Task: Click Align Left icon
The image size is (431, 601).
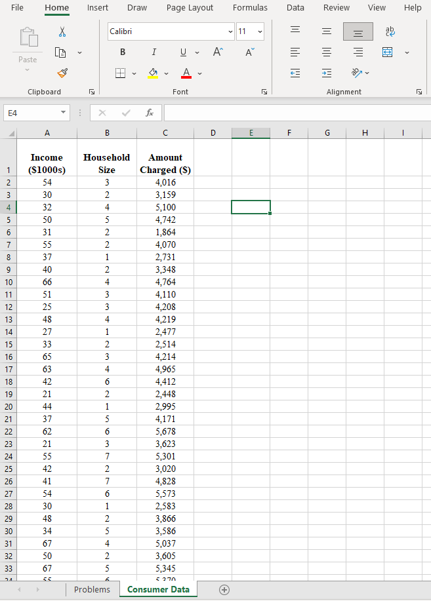Action: point(295,52)
